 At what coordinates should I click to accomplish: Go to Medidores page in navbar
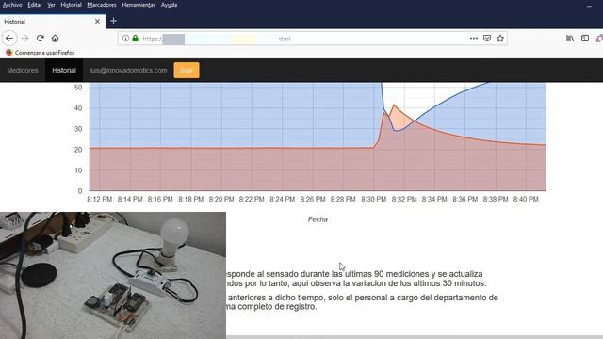click(23, 71)
